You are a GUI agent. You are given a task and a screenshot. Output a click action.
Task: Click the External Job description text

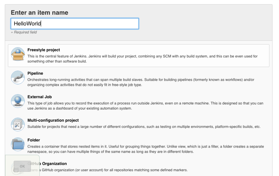point(145,106)
